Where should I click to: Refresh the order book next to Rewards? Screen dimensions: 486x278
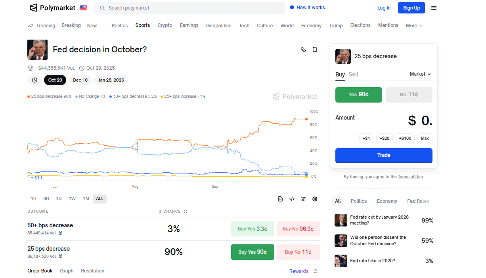(316, 271)
